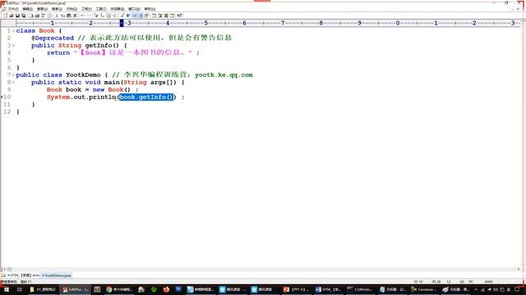Open the 编辑 (Edit) menu
526x295 pixels.
click(x=28, y=9)
